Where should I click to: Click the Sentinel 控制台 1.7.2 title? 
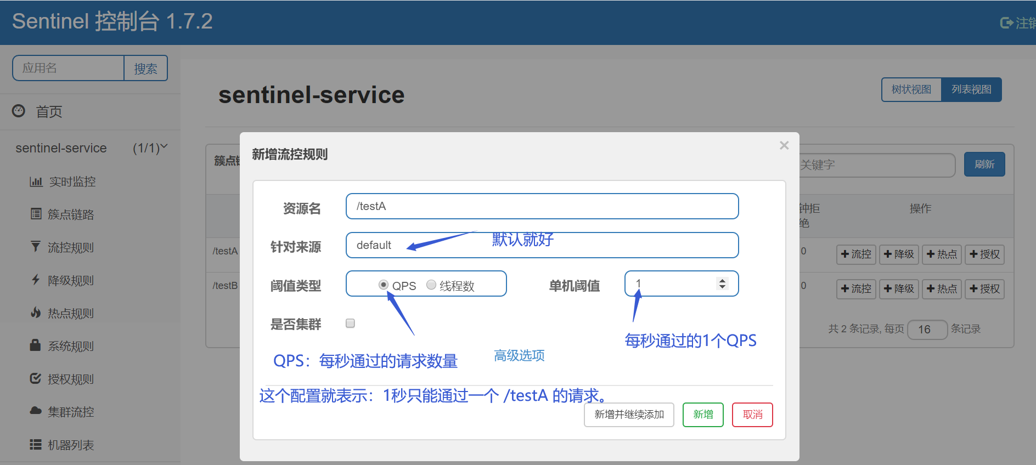tap(112, 21)
